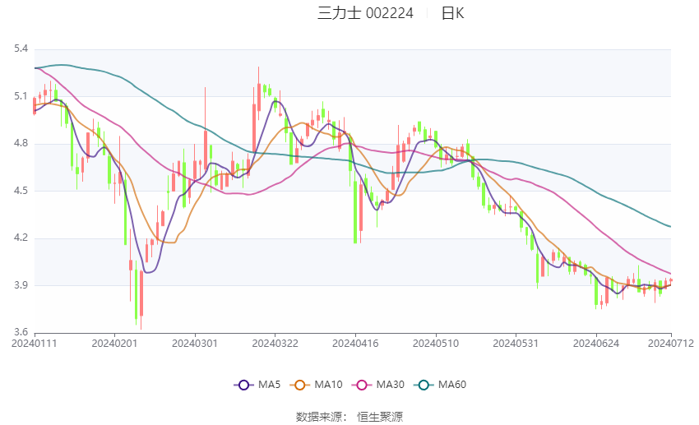Screen dimensions: 699x425
Task: Click the 4.5 price axis label
Action: [x=21, y=191]
